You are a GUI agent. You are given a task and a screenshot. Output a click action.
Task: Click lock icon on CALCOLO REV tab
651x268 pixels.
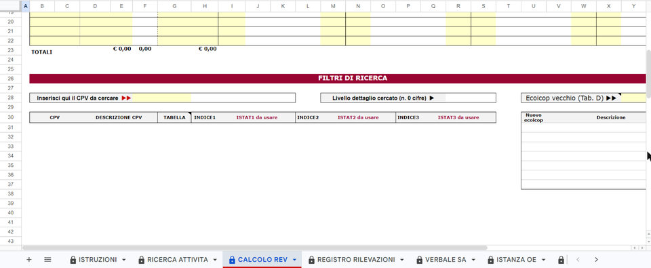(x=232, y=260)
